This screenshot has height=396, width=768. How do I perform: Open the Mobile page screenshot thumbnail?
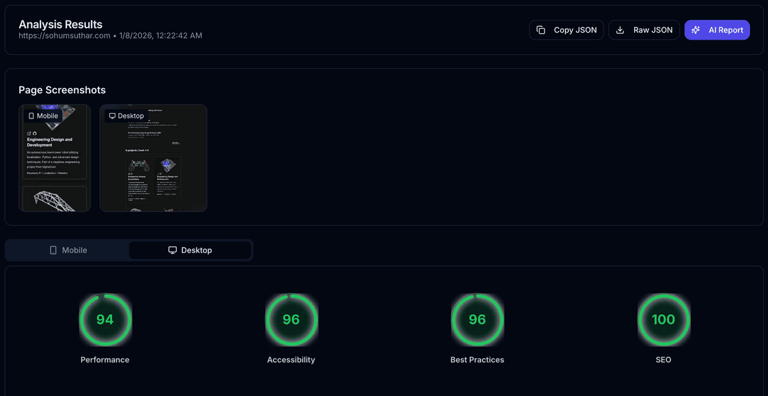[54, 157]
